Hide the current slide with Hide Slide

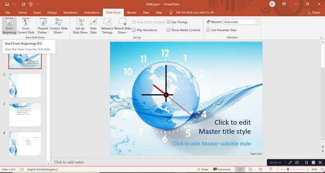[93, 26]
